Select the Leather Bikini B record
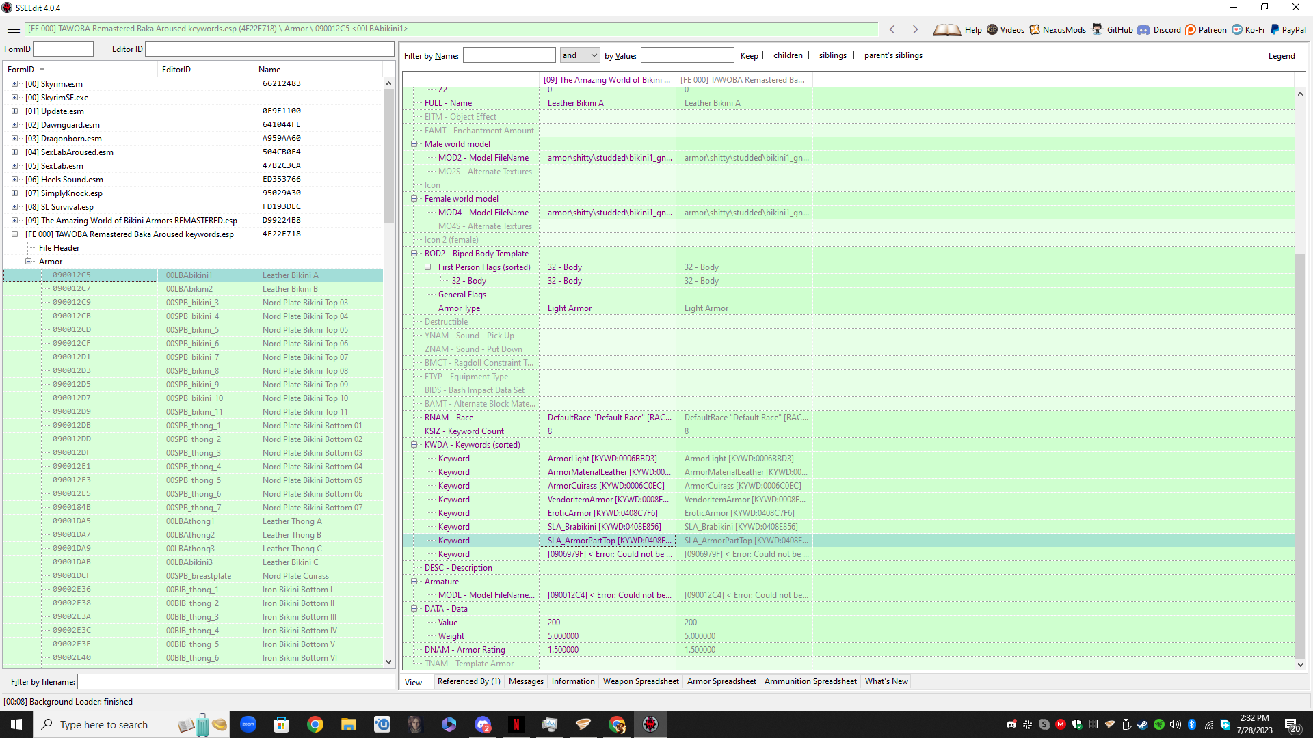This screenshot has width=1313, height=738. coord(289,289)
